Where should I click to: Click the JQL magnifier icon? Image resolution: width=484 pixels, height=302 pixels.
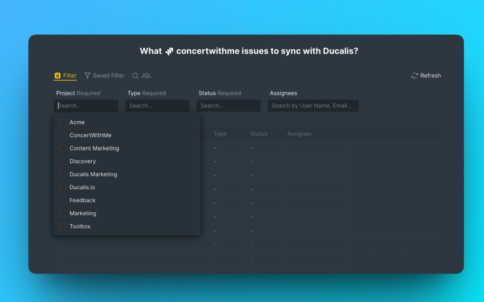[x=136, y=75]
